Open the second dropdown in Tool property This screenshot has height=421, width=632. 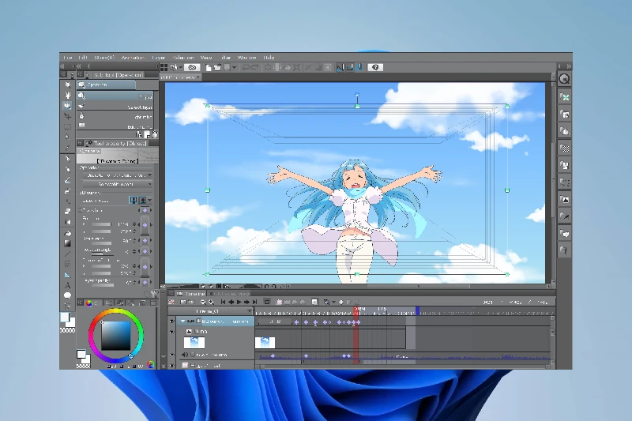[117, 184]
